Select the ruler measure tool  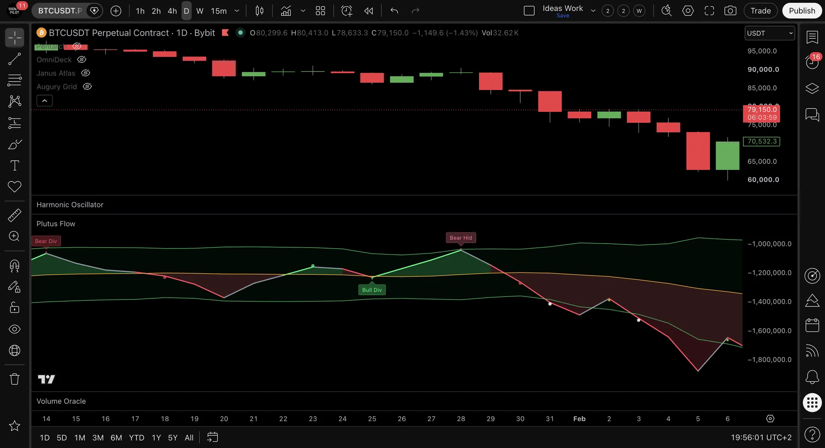coord(15,215)
